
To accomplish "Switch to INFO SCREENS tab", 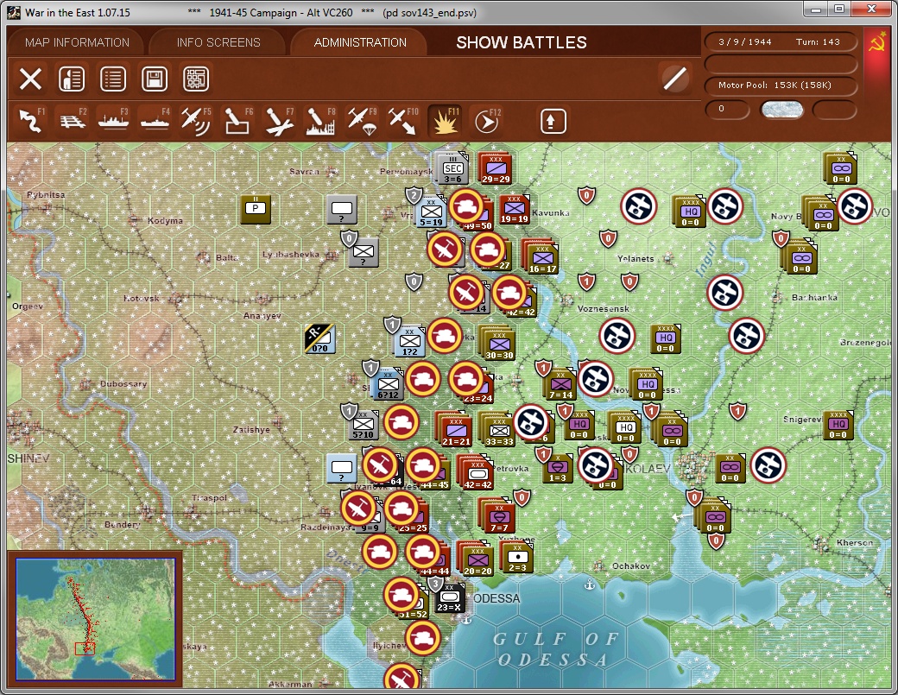I will [x=218, y=42].
